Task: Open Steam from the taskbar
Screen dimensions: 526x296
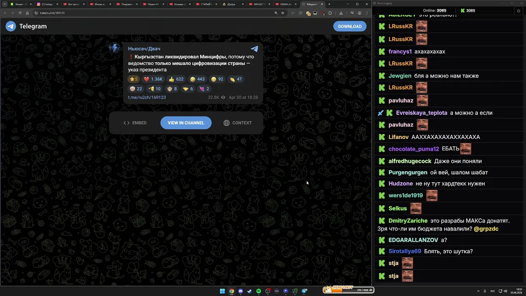Action: pyautogui.click(x=249, y=291)
